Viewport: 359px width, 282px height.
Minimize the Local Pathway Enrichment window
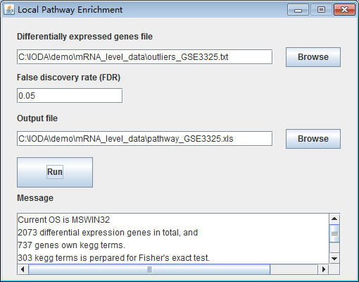[298, 10]
